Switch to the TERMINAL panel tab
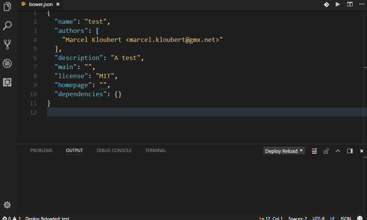The image size is (367, 220). [x=156, y=151]
